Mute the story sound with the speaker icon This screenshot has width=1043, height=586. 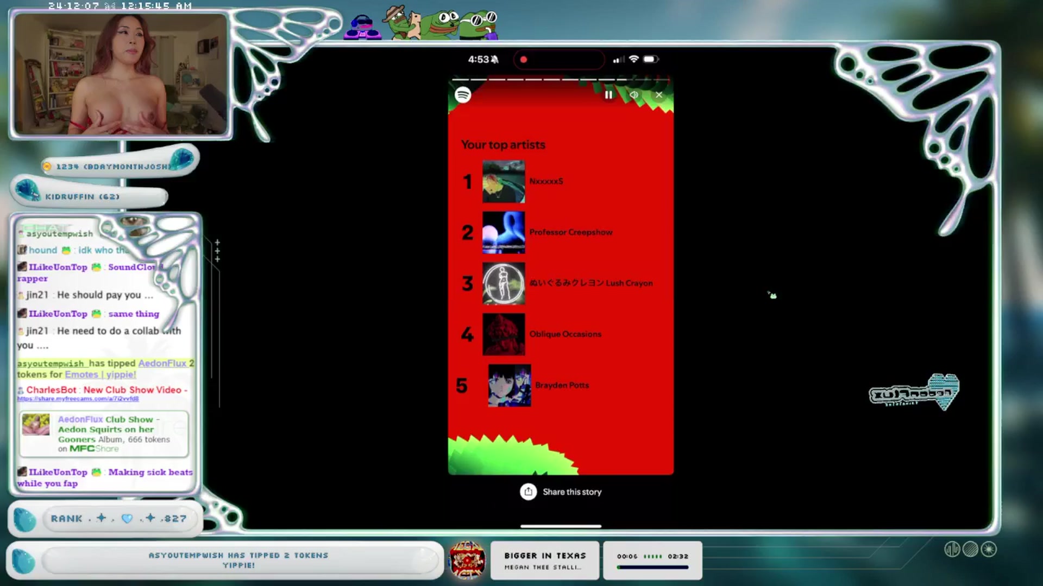(x=633, y=95)
